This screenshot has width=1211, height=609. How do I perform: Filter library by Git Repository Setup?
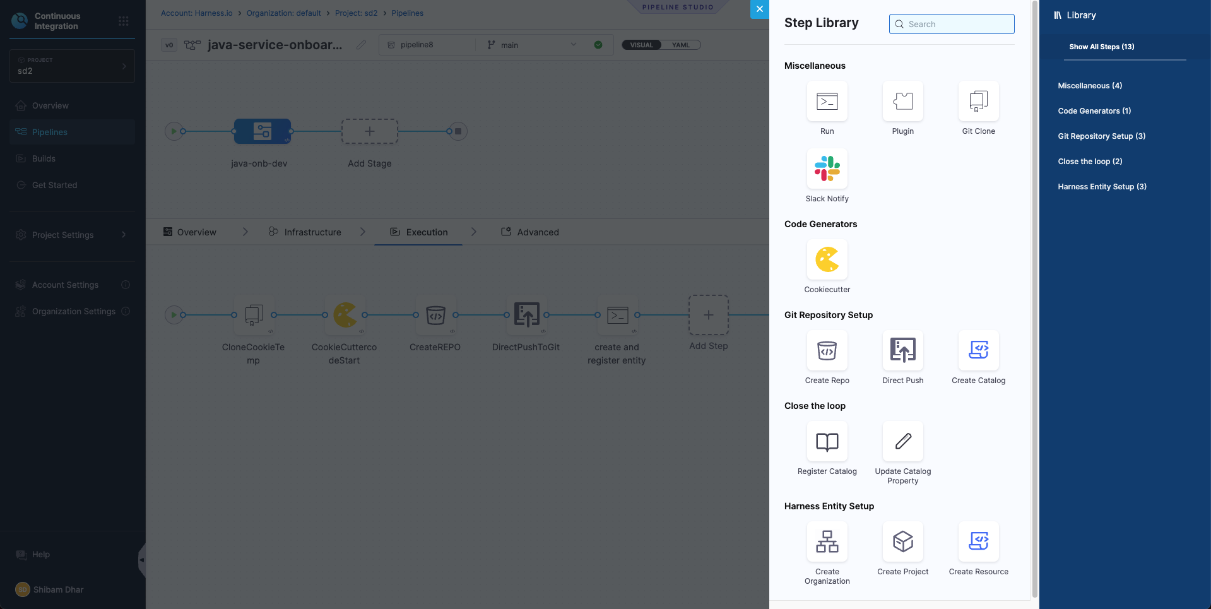(1101, 136)
